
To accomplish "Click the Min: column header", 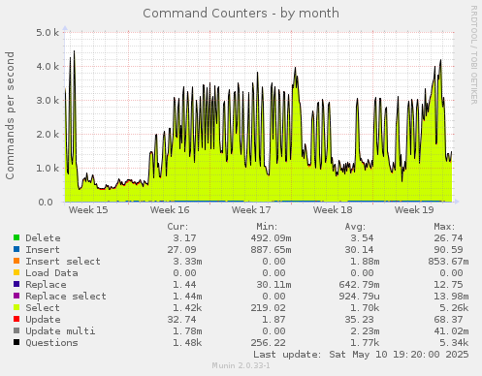I will point(267,227).
